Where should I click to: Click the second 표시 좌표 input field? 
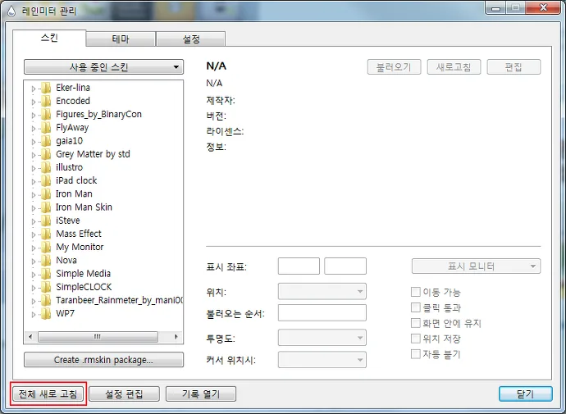(x=345, y=266)
